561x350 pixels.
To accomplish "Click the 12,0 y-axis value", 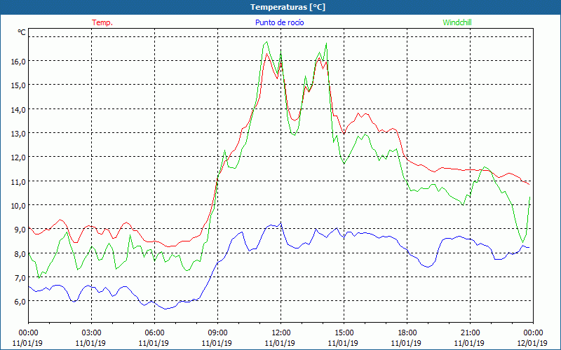I will (19, 157).
